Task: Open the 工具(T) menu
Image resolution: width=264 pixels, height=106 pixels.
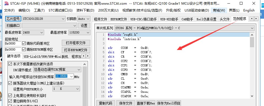Action: coord(39,10)
